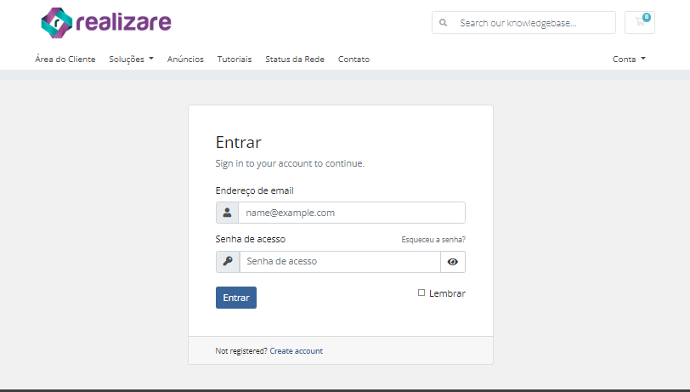Open the shopping cart icon
The height and width of the screenshot is (392, 690).
639,22
